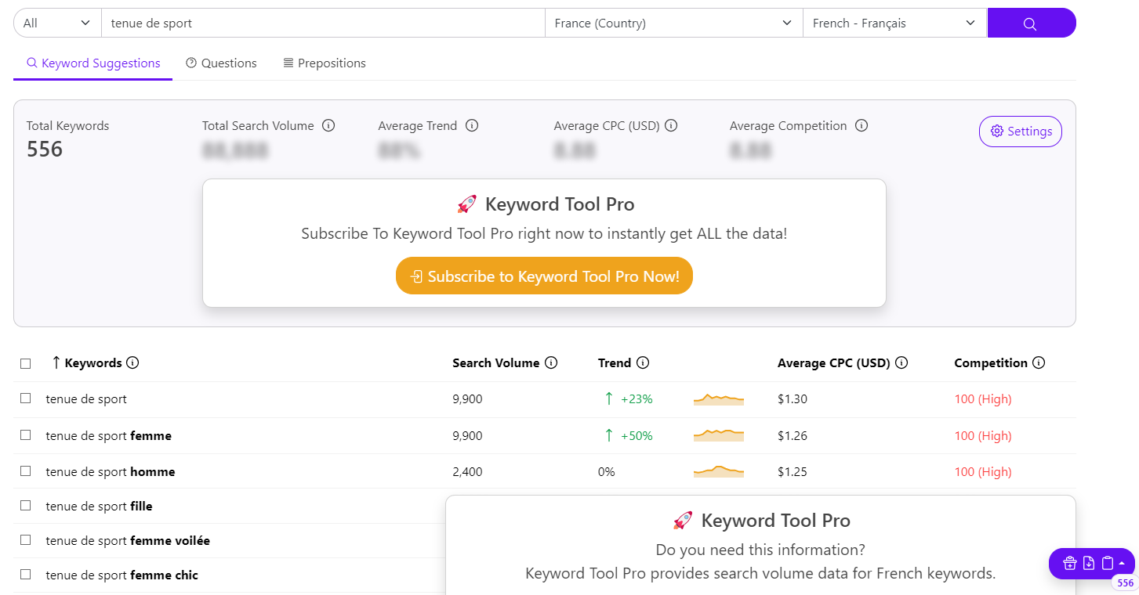Tick checkbox for 'tenue de sport femme voilée'
The image size is (1139, 595).
coord(26,540)
